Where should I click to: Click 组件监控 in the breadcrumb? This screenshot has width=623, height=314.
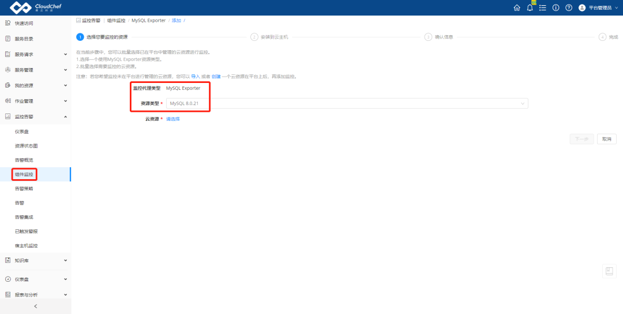point(116,20)
